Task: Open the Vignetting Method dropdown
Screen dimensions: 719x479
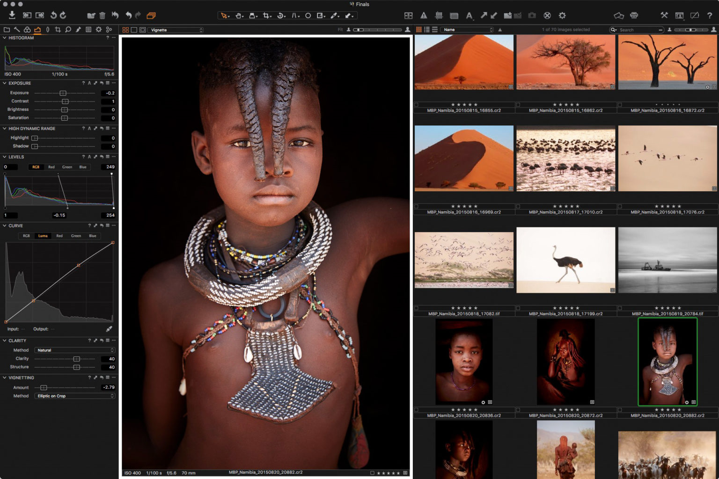Action: coord(74,396)
